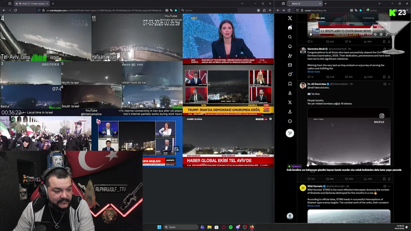Open Bookmarks in the X sidebar
Viewport: 411px width, 231px height.
290,84
